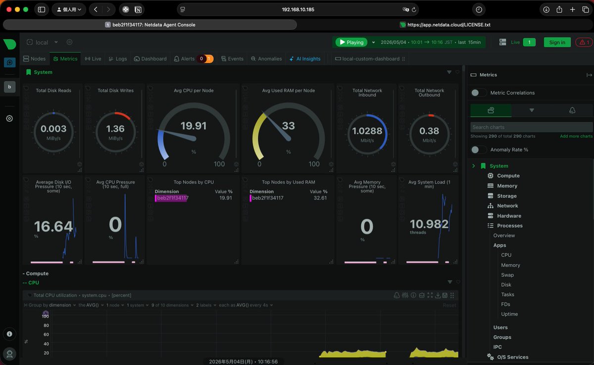Toggle the Anomaly Rate % switch

click(478, 150)
